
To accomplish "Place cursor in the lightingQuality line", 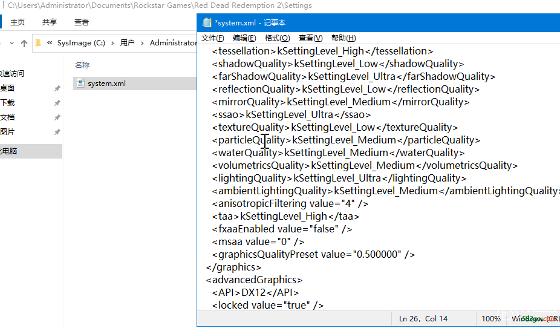I will pyautogui.click(x=339, y=179).
